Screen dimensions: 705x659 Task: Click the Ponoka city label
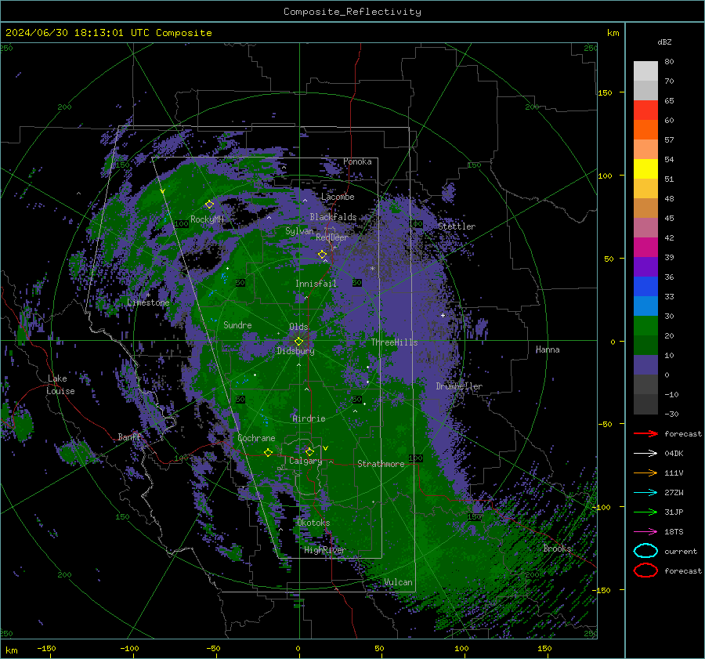357,161
